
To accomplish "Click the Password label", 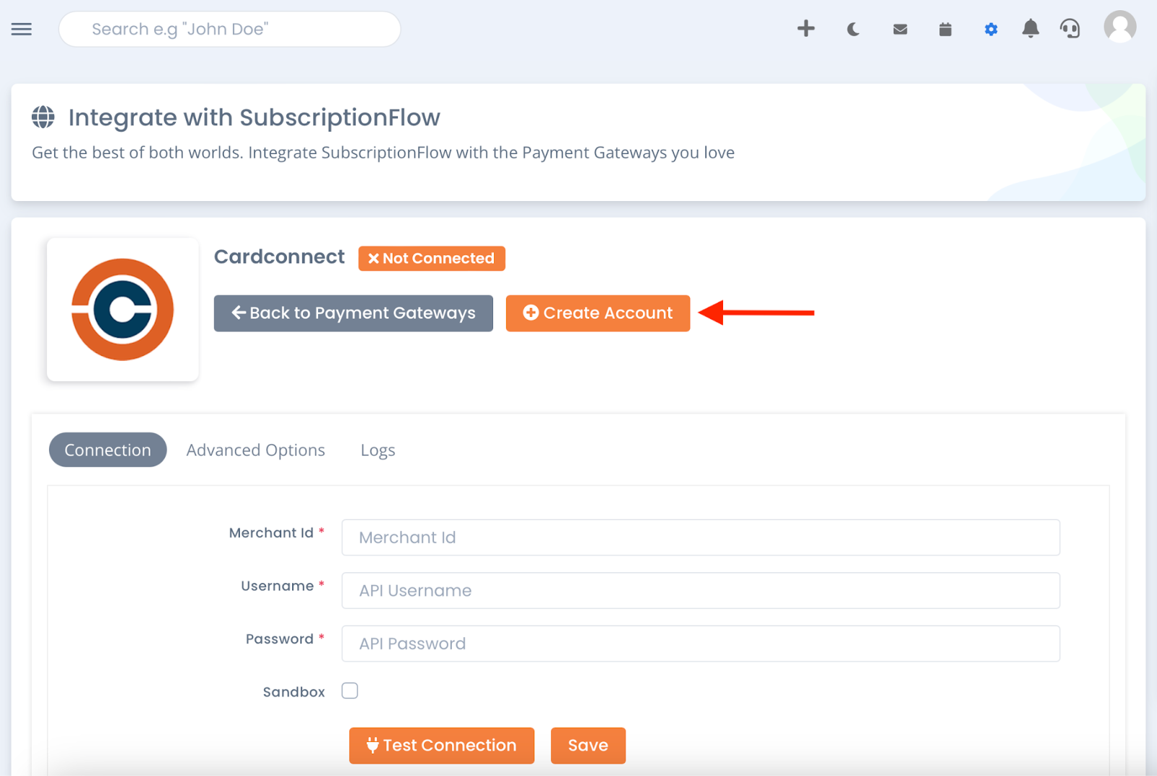I will pos(280,639).
